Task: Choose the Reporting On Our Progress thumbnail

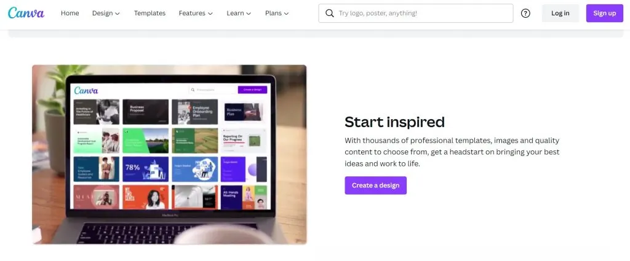Action: [244, 141]
